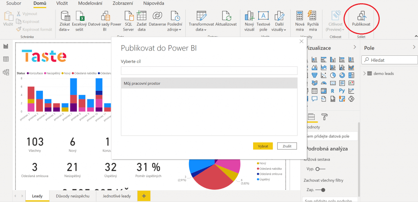Image resolution: width=418 pixels, height=202 pixels.
Task: Select the Dataverse icon
Action: 158,16
